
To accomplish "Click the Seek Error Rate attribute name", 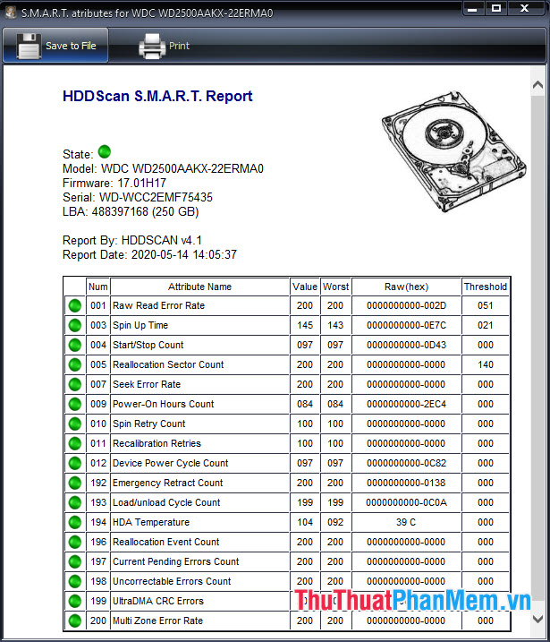I will click(147, 384).
